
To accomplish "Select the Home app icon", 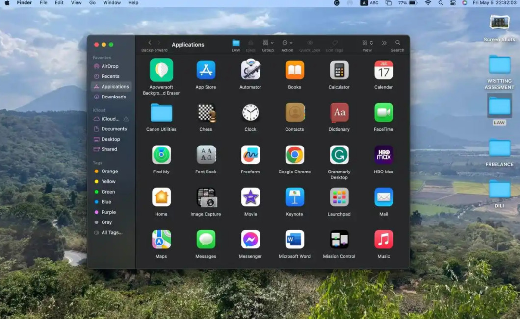I will point(161,197).
